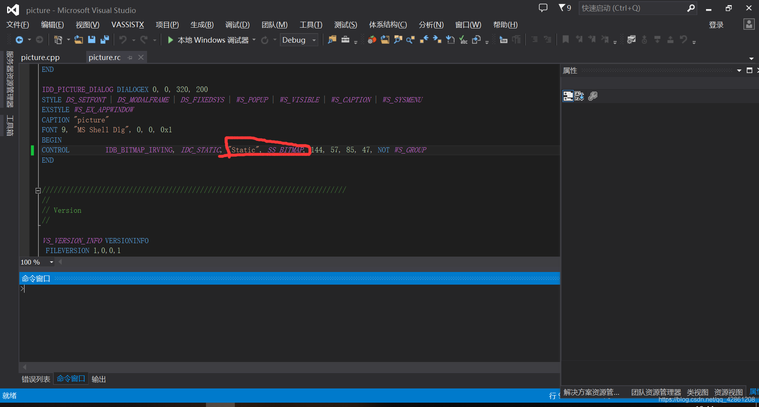Click the VA navigate forward arrow icon
Viewport: 759px width, 407px height.
pos(437,39)
